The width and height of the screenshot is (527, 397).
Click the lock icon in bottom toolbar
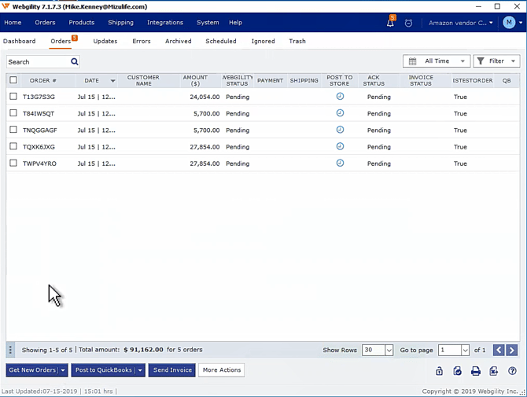tap(439, 371)
